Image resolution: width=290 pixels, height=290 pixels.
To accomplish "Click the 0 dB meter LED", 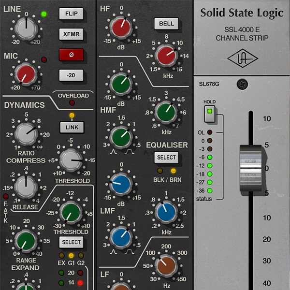I will [210, 141].
